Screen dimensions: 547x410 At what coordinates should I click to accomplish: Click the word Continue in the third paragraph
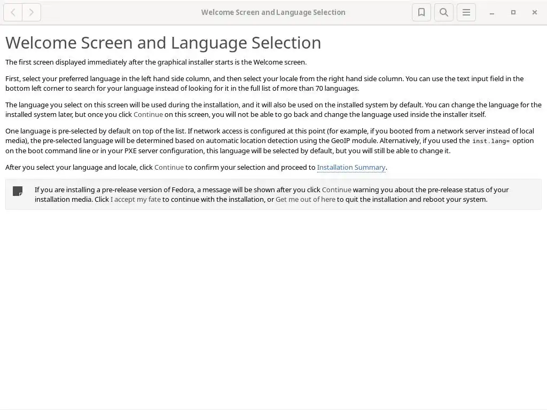click(x=148, y=115)
